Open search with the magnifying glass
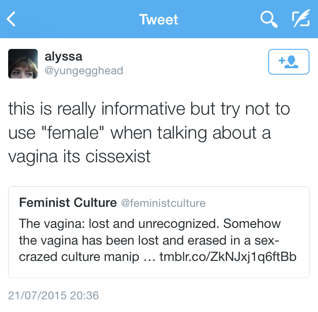 269,19
